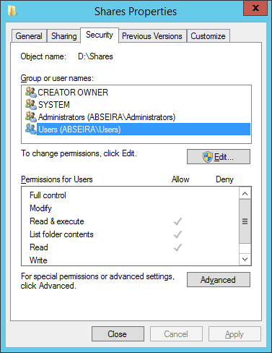Click the folder icon in title bar
272x353 pixels.
tap(12, 11)
